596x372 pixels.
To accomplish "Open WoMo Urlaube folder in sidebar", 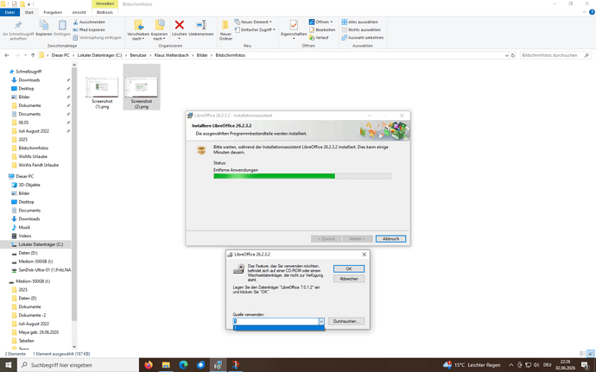I will point(33,156).
